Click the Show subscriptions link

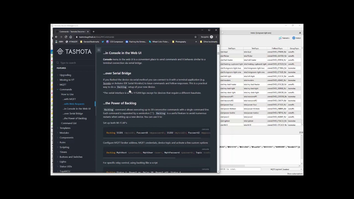coord(295,174)
